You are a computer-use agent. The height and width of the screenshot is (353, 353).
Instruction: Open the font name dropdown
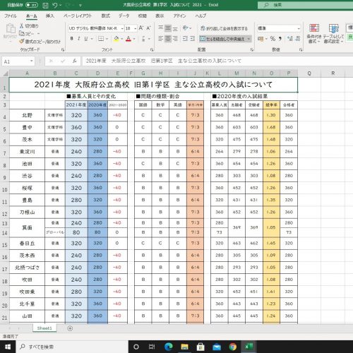[122, 28]
